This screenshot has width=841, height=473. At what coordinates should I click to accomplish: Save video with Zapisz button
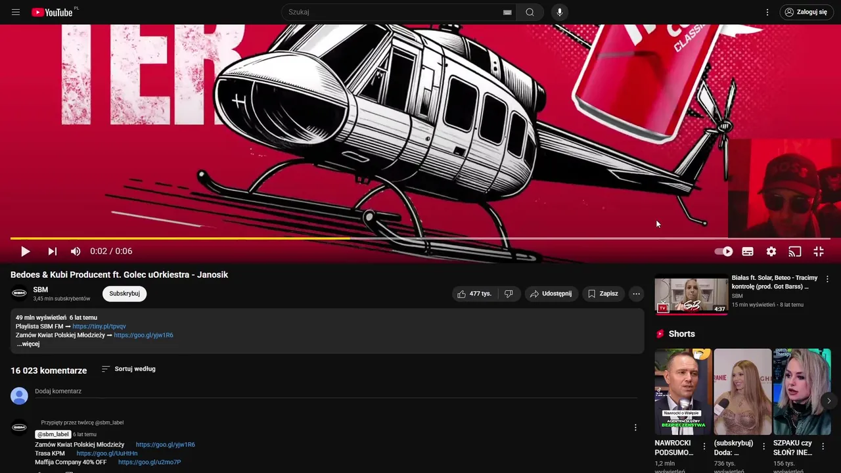[x=602, y=294]
